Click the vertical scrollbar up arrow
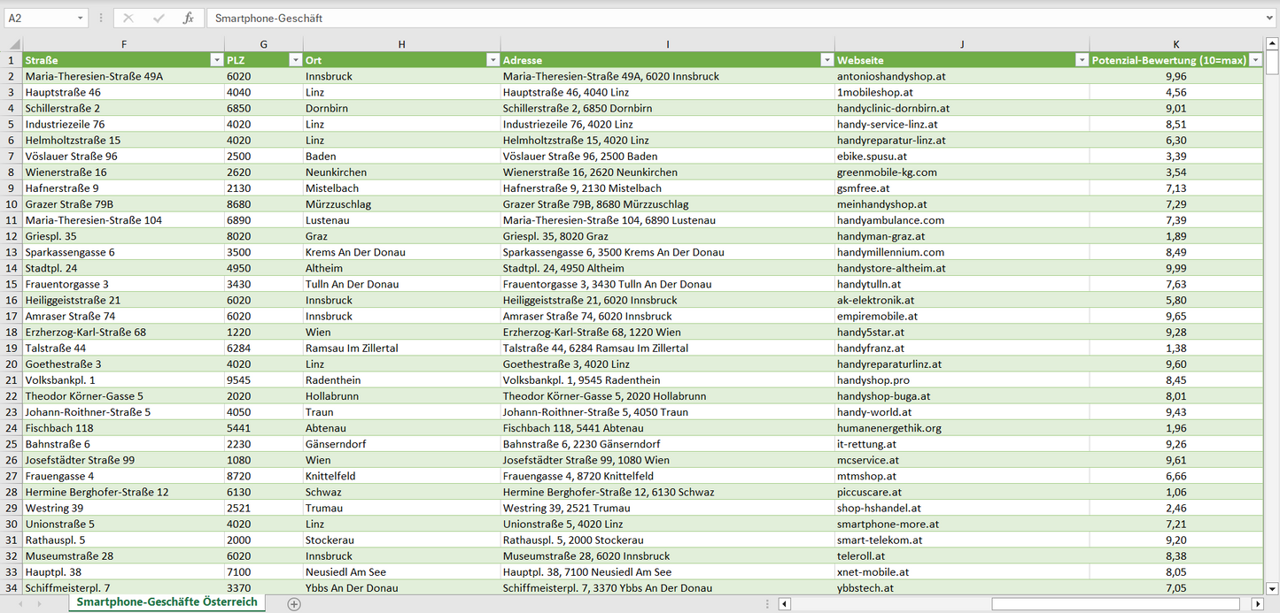Screen dimensions: 1280x613 [1272, 44]
